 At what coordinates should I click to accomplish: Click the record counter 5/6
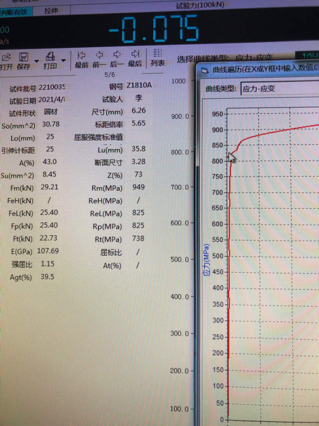point(110,74)
